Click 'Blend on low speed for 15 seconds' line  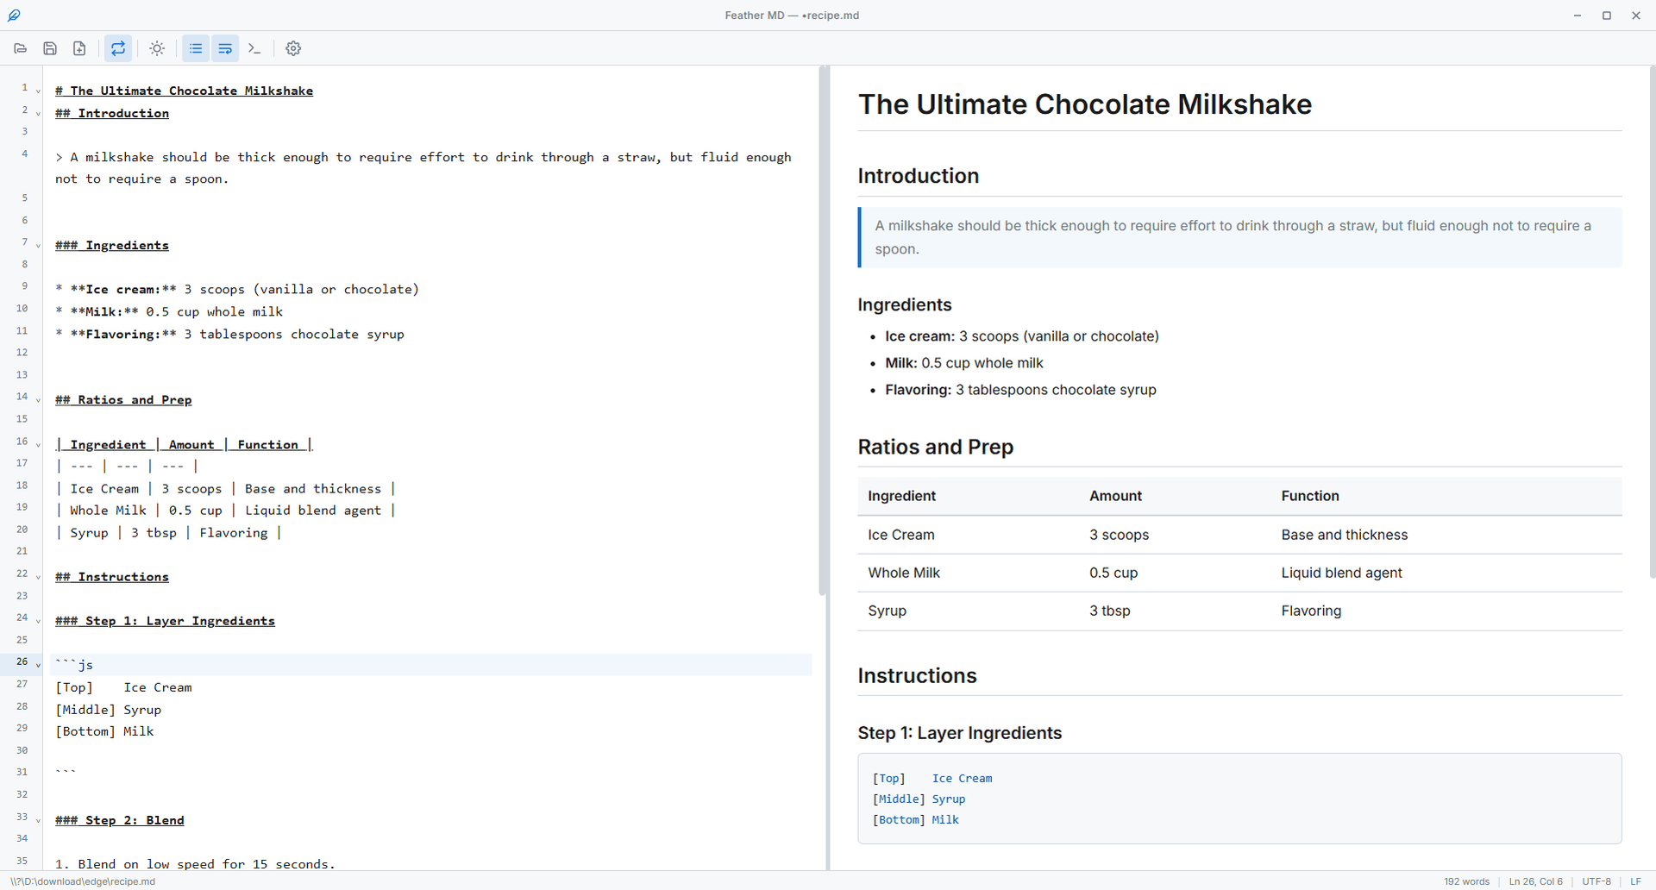[195, 864]
